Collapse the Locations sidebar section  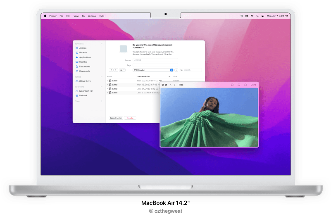coord(102,87)
